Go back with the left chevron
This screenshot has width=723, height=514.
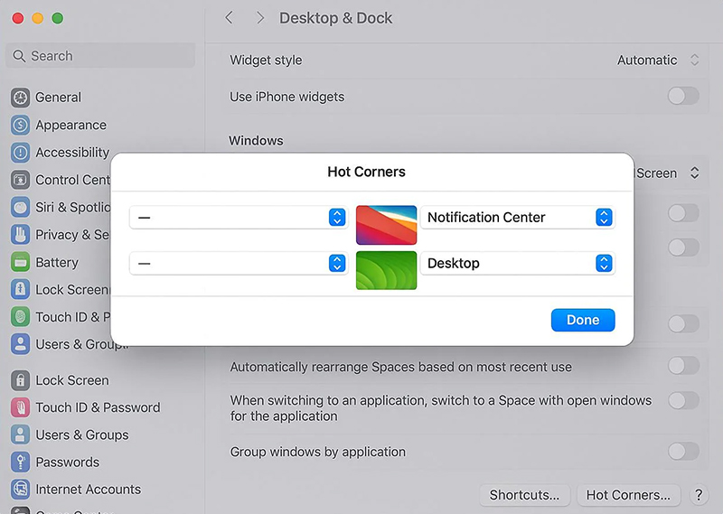[229, 18]
